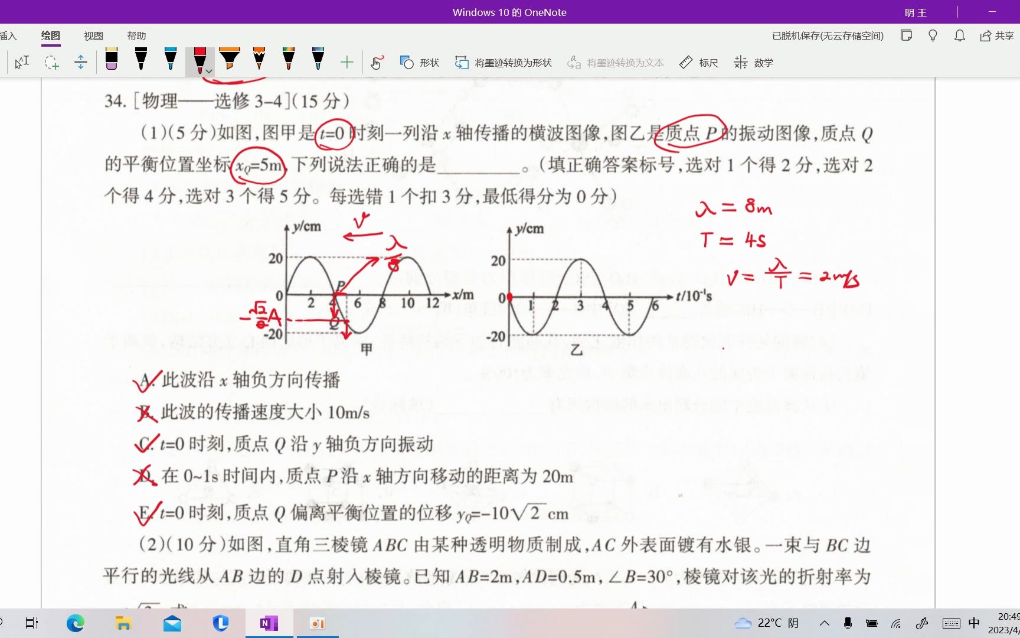1020x638 pixels.
Task: Open the touch keyboard tray icon
Action: point(951,623)
